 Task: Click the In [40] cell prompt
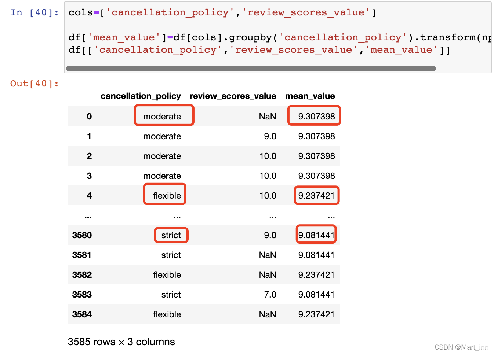point(34,13)
